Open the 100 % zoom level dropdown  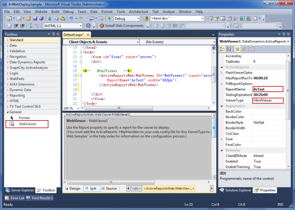[x=78, y=108]
